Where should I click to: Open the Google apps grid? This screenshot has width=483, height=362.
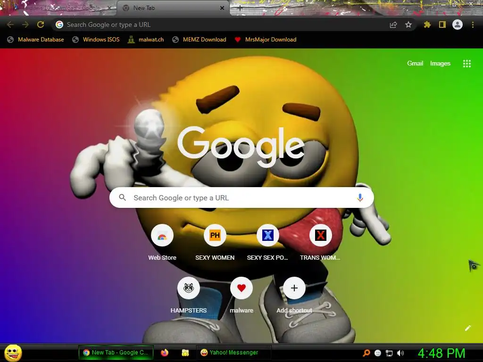467,64
